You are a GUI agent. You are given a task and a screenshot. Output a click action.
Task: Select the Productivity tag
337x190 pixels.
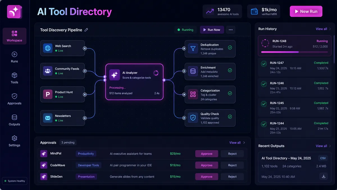click(x=86, y=154)
